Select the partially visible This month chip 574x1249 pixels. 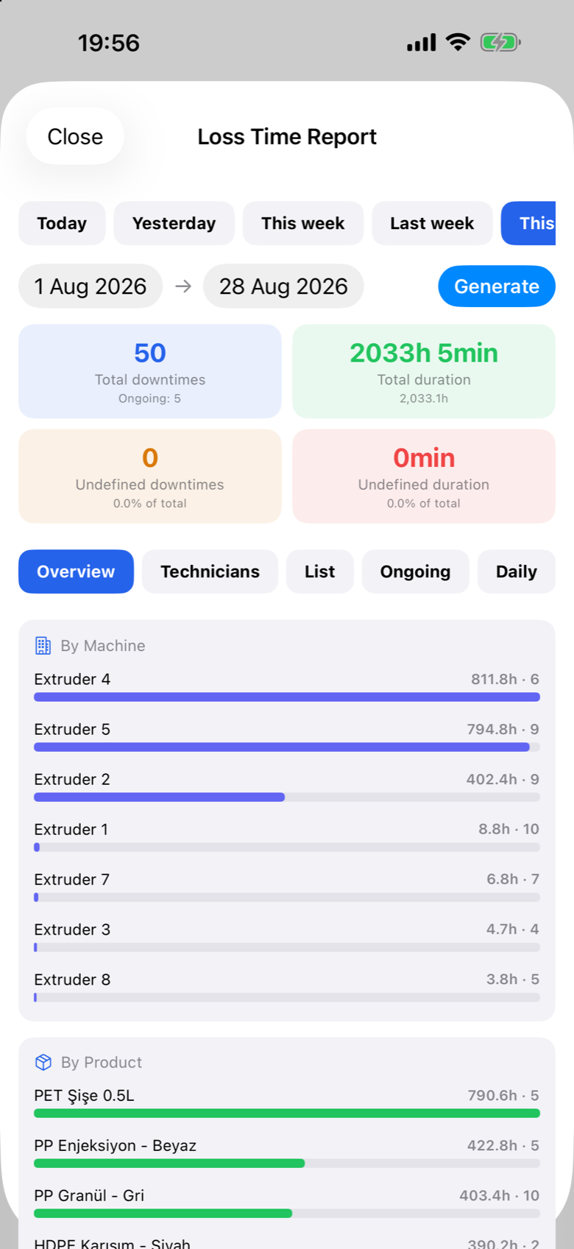[528, 223]
